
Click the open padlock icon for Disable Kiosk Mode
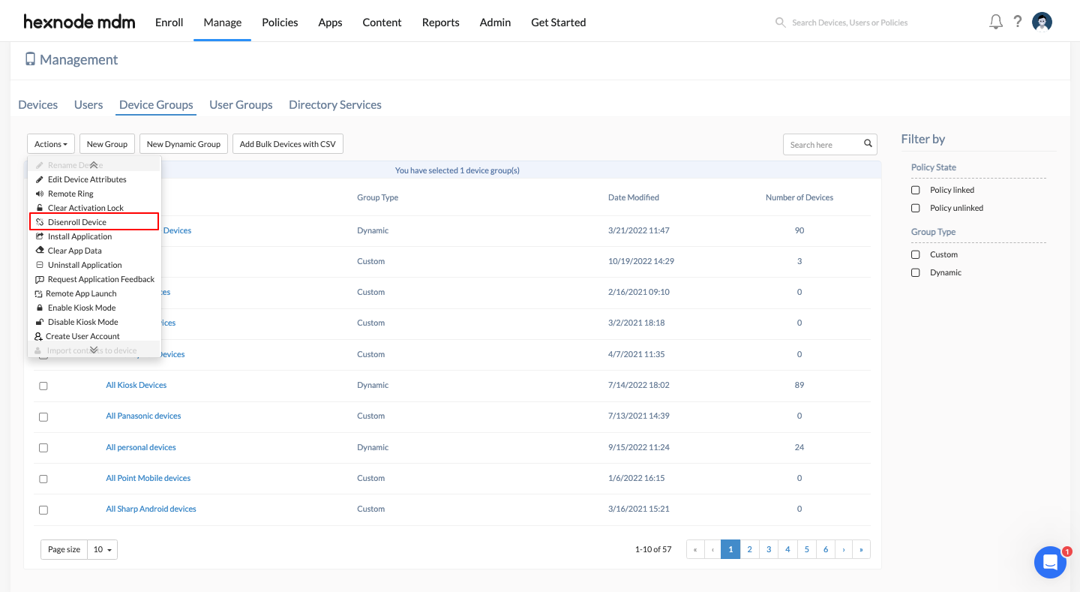point(40,322)
